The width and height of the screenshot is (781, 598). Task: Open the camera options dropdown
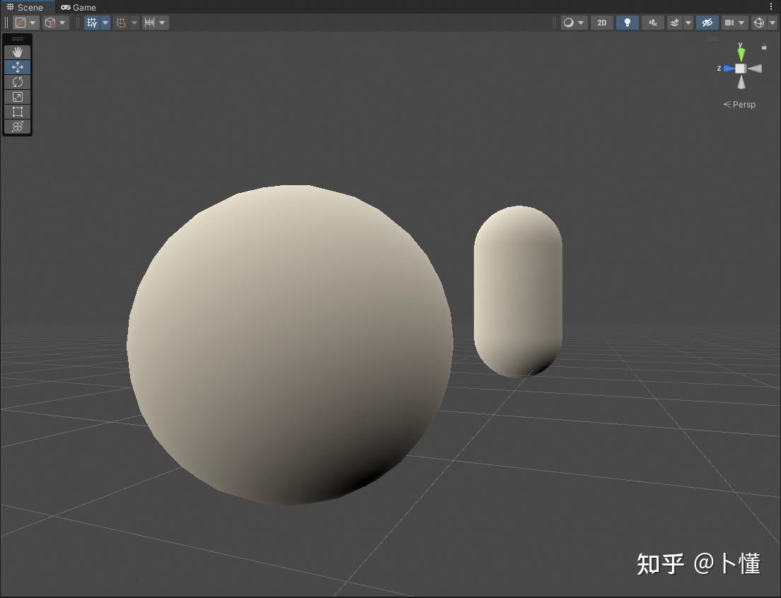pyautogui.click(x=741, y=23)
